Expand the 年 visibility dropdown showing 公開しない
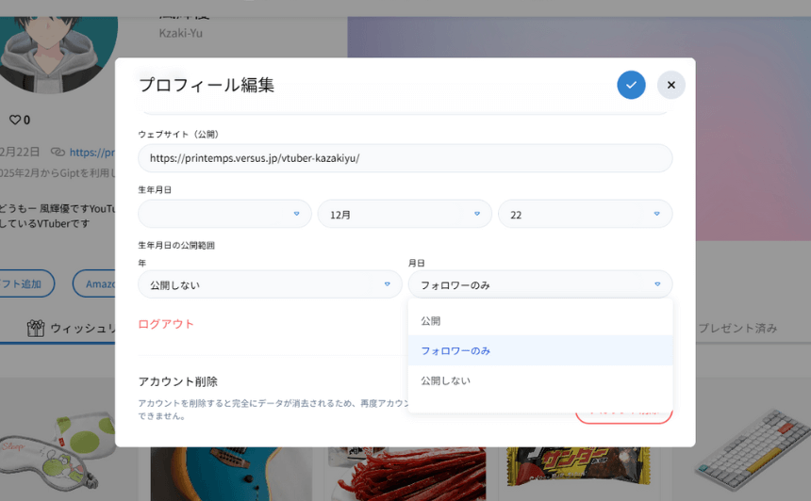This screenshot has width=811, height=501. [270, 284]
